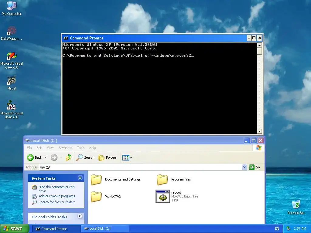The width and height of the screenshot is (311, 233).
Task: Open the Forward button history dropdown
Action: coord(61,157)
